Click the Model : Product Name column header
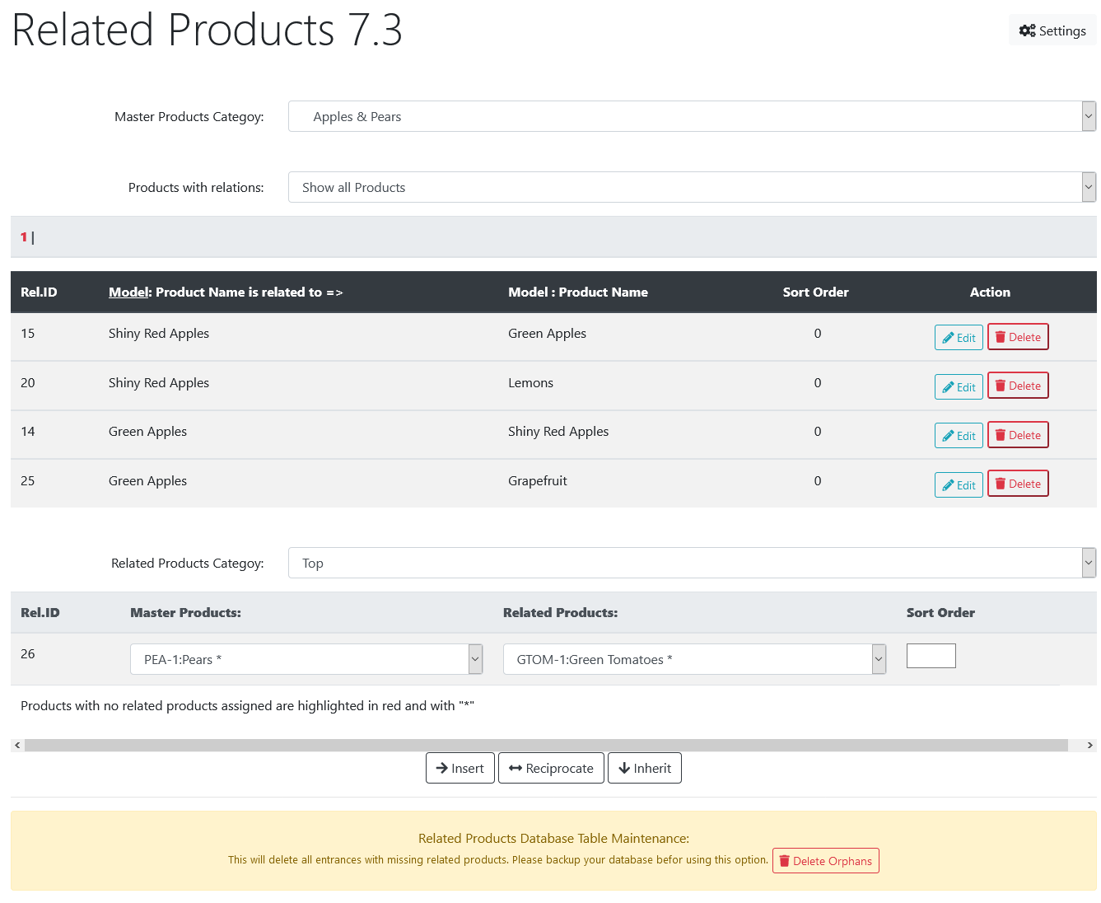The width and height of the screenshot is (1101, 903). click(x=578, y=292)
